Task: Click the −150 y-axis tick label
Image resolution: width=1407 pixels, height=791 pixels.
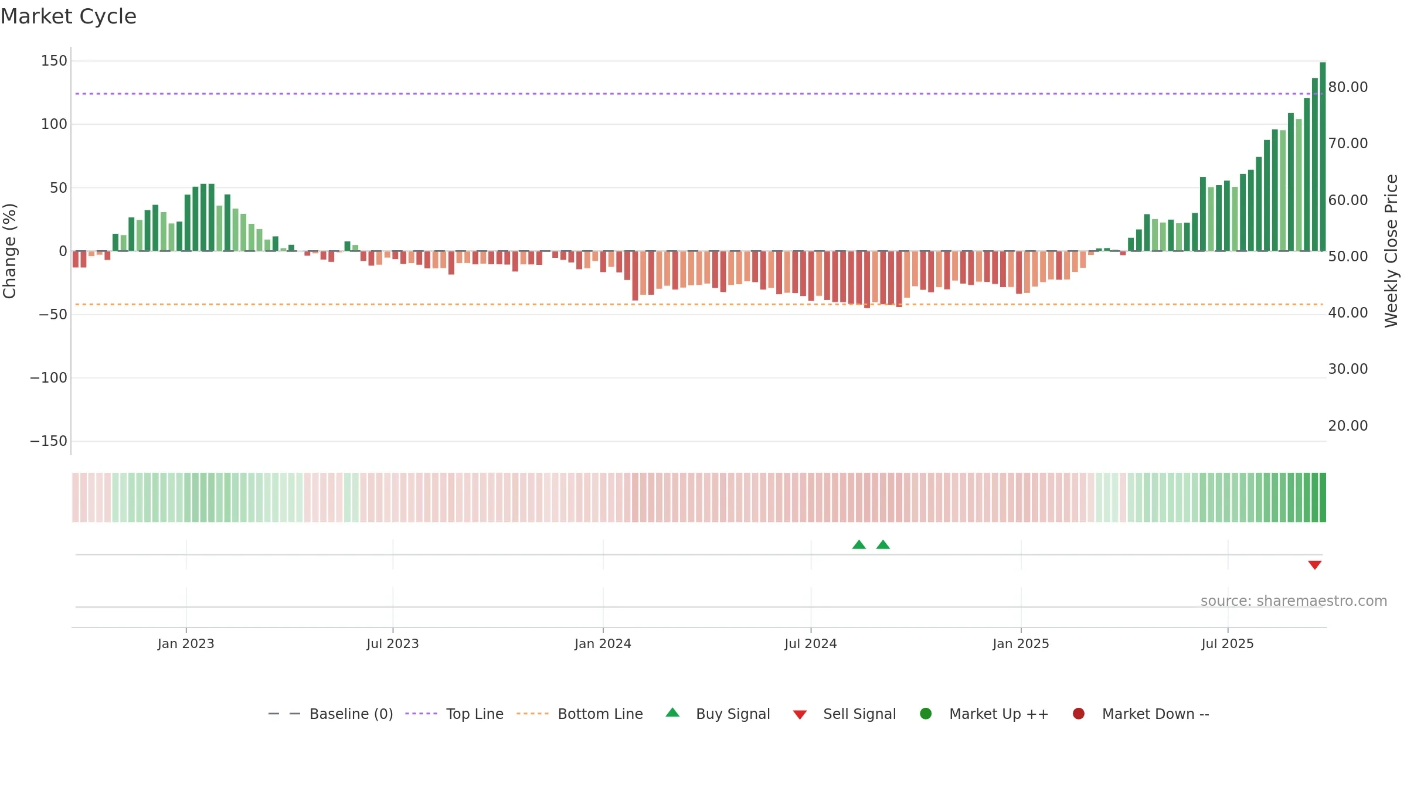Action: coord(49,441)
